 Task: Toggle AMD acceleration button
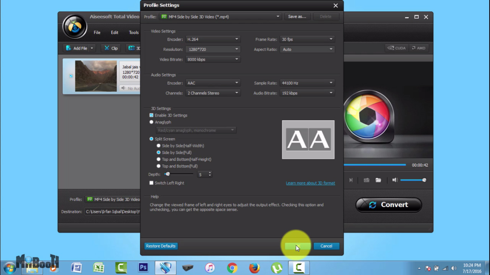[x=419, y=48]
